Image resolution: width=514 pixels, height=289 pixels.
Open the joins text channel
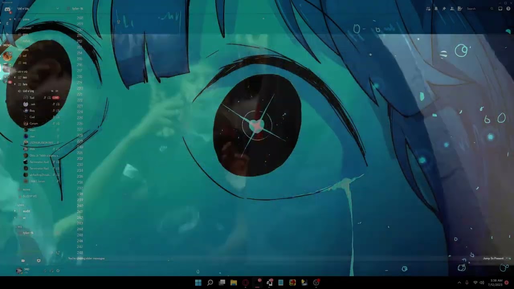(26, 19)
